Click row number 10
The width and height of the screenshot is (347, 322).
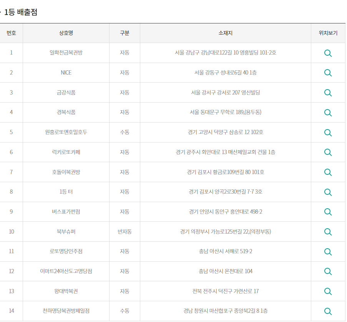coord(11,231)
